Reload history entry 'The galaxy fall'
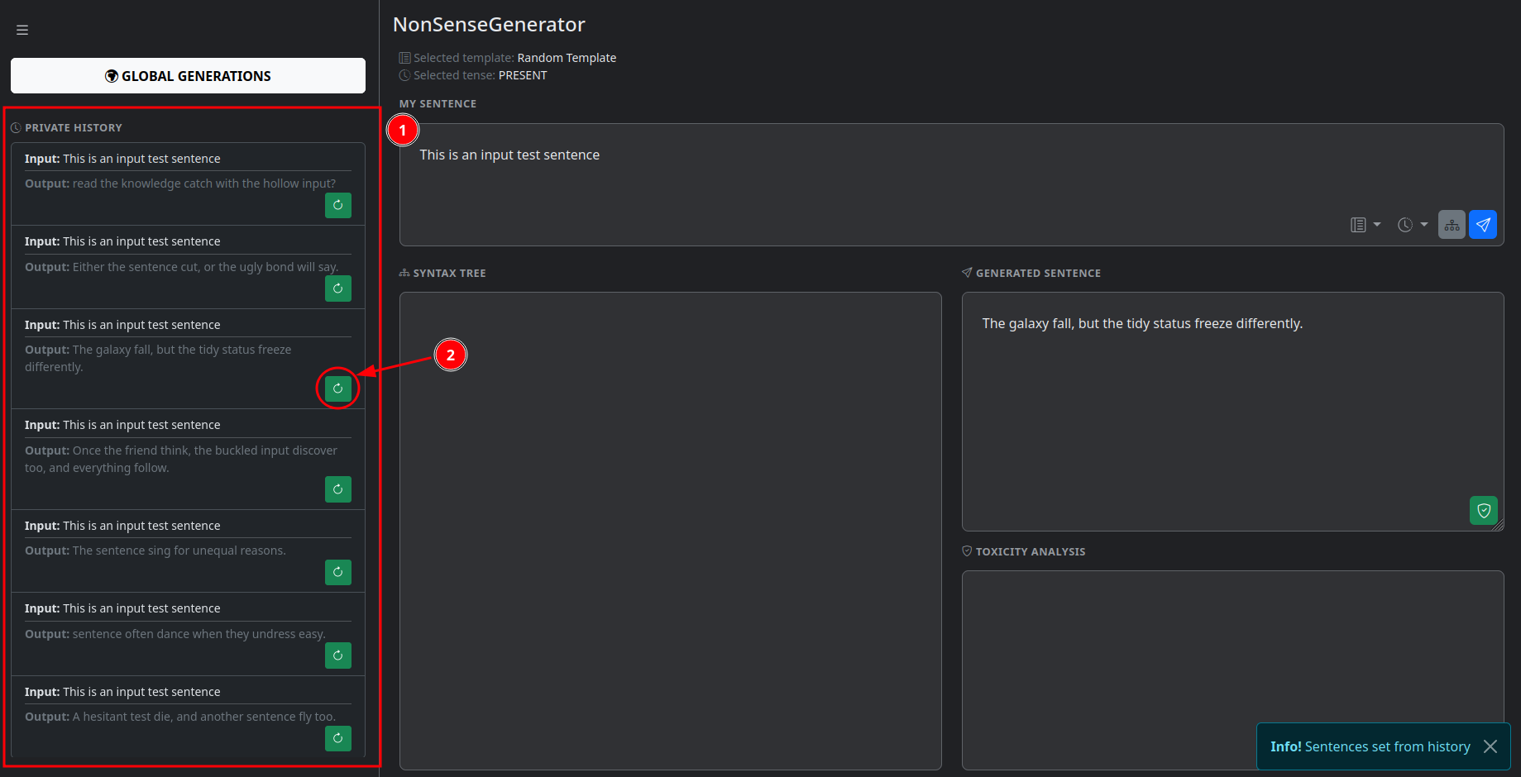 point(337,388)
